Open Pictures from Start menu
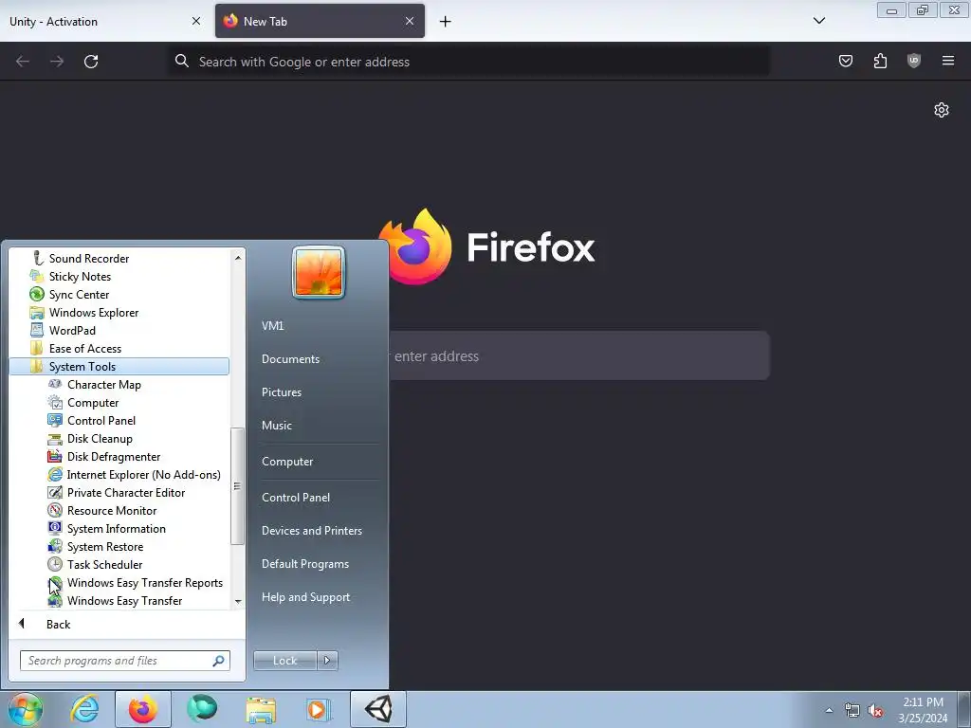Screen dimensions: 971x728 tap(282, 391)
